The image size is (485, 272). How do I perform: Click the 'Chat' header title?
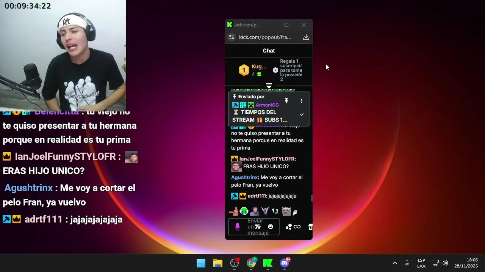tap(269, 51)
